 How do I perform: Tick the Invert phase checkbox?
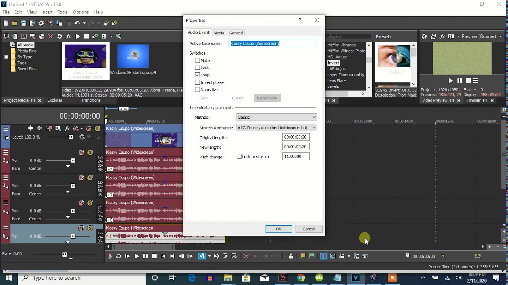[197, 82]
